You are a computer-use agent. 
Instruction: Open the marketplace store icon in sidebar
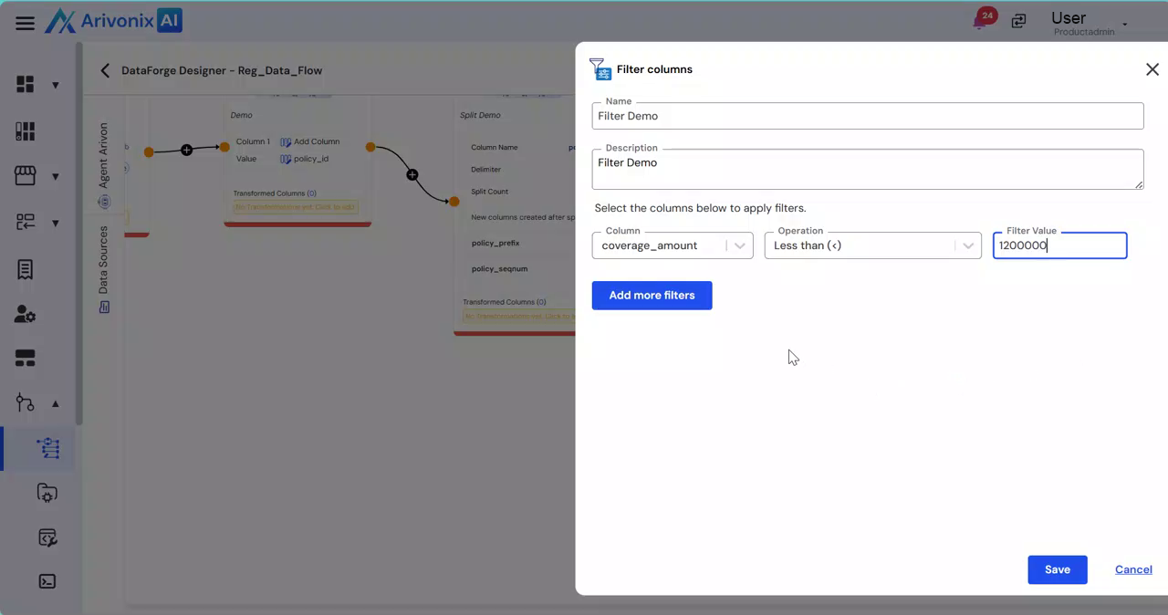click(x=25, y=176)
